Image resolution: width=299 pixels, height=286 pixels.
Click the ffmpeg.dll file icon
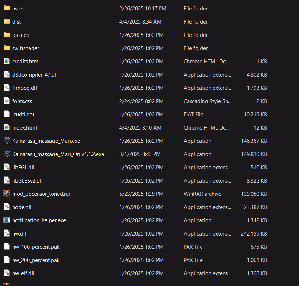click(7, 88)
